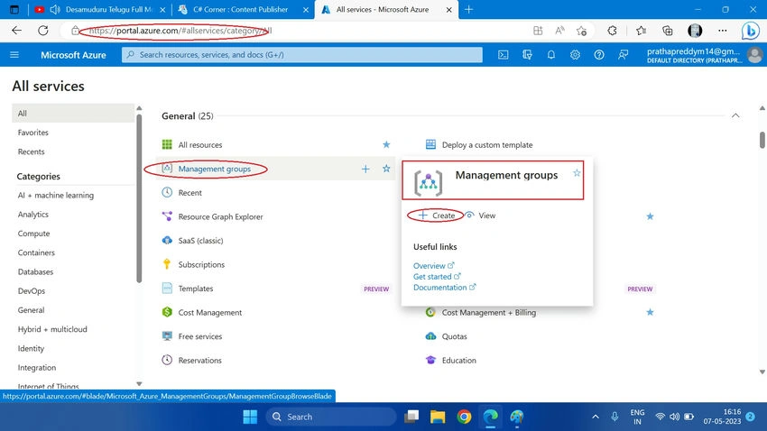Image resolution: width=767 pixels, height=431 pixels.
Task: Open File Explorer from the taskbar
Action: [x=438, y=417]
